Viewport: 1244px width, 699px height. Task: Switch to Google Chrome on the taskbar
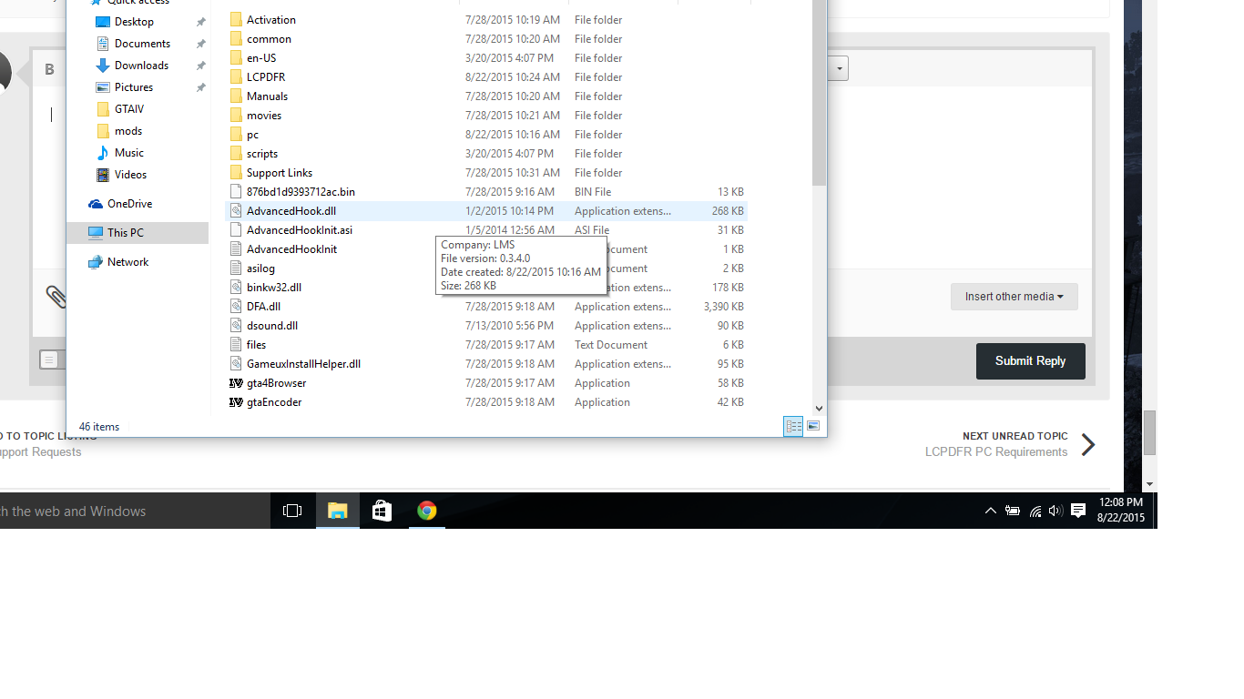coord(426,511)
